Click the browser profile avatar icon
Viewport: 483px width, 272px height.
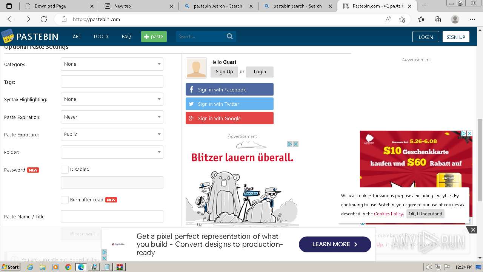coord(455,19)
